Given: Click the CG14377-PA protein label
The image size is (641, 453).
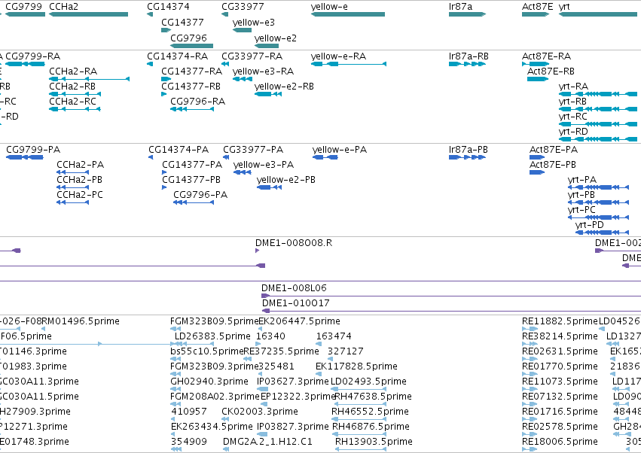Looking at the screenshot, I should click(192, 165).
